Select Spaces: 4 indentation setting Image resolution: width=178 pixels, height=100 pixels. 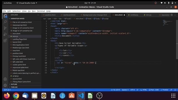coord(125,90)
